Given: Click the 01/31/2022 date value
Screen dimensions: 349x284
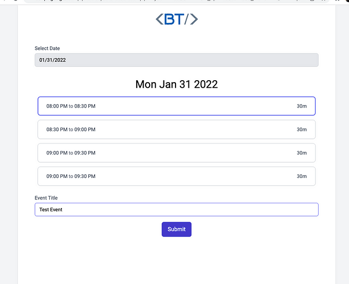Looking at the screenshot, I should pos(52,60).
